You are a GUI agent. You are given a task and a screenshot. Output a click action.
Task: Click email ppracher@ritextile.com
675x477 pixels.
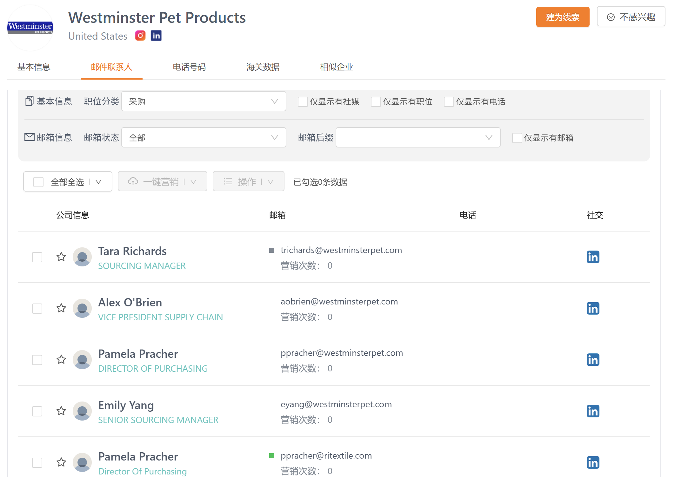click(x=326, y=456)
